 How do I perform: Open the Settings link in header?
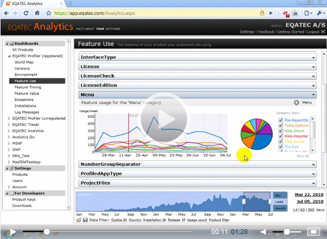point(247,32)
